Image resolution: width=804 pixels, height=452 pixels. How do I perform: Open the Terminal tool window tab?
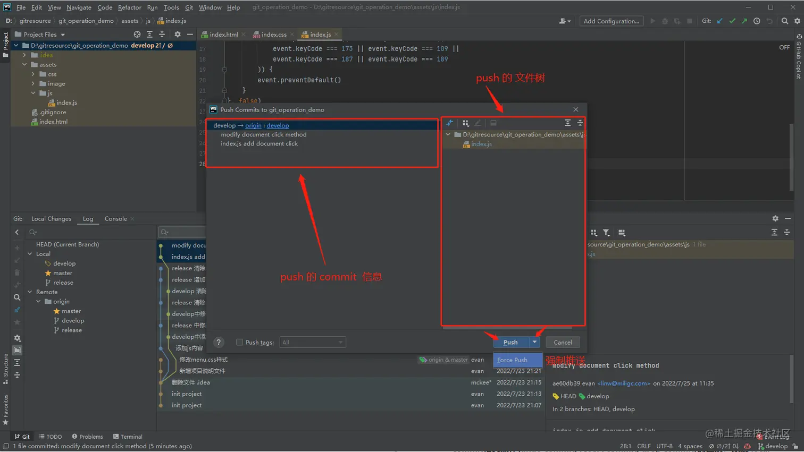[128, 437]
